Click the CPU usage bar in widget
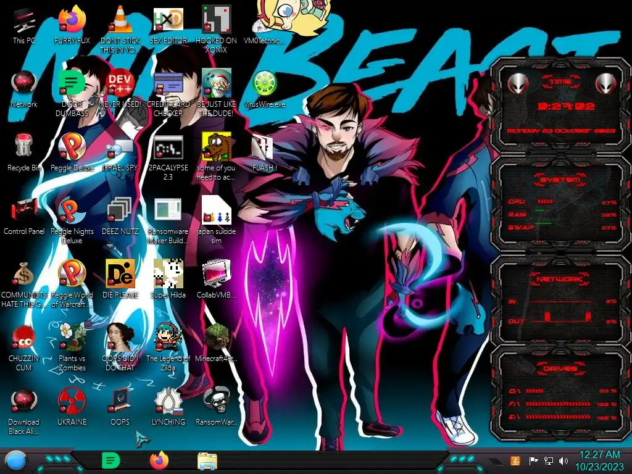The image size is (632, 474). [545, 202]
